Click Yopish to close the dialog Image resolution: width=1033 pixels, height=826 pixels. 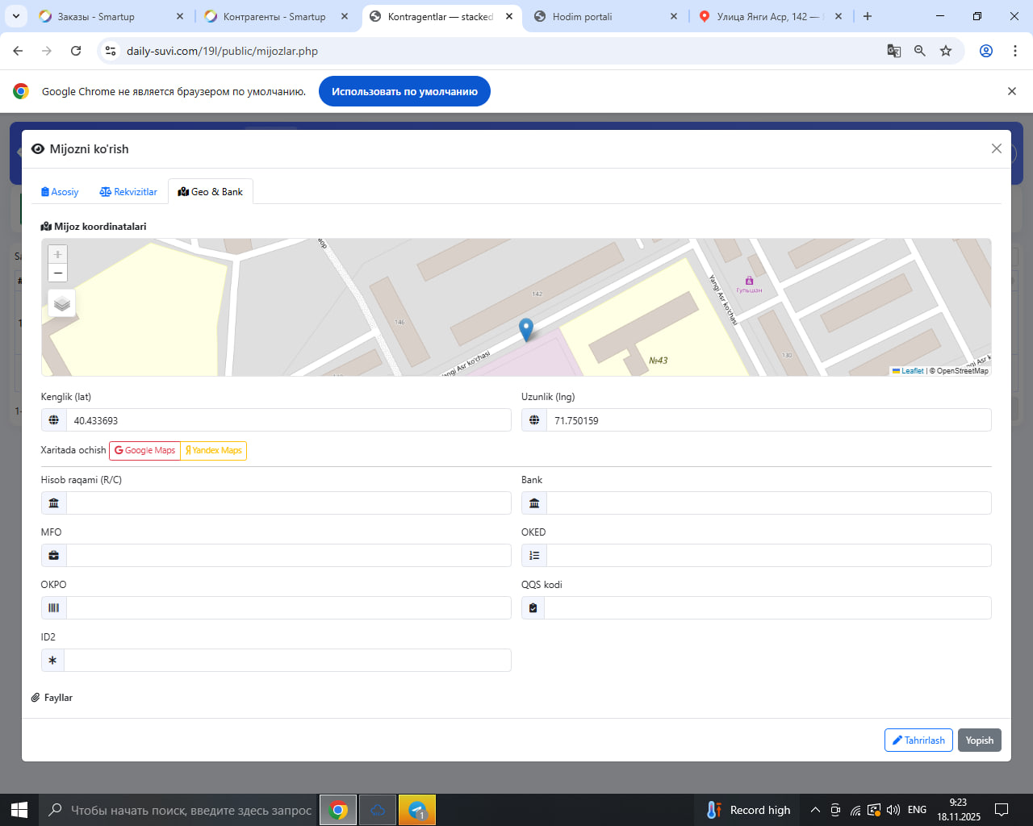(x=979, y=740)
